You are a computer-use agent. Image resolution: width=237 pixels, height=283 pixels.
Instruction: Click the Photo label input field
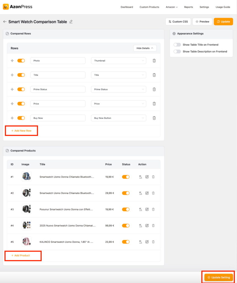point(58,61)
